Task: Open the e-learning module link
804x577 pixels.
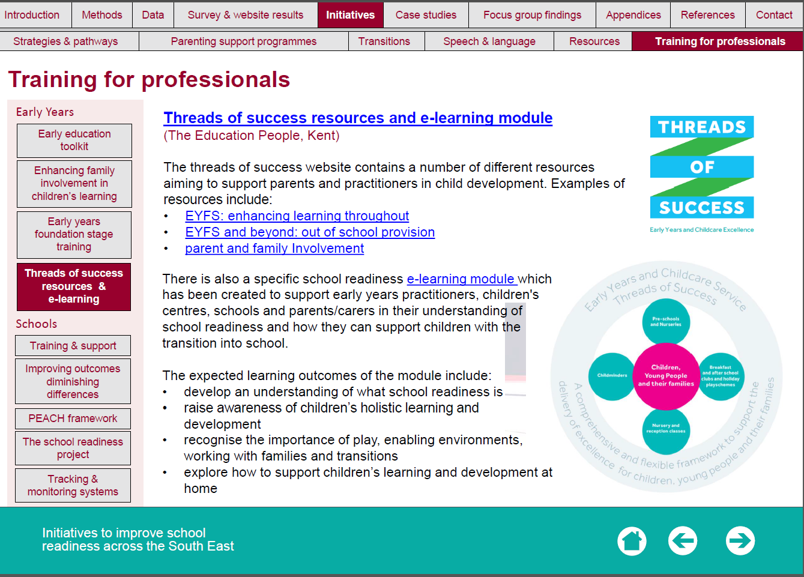Action: pyautogui.click(x=461, y=279)
